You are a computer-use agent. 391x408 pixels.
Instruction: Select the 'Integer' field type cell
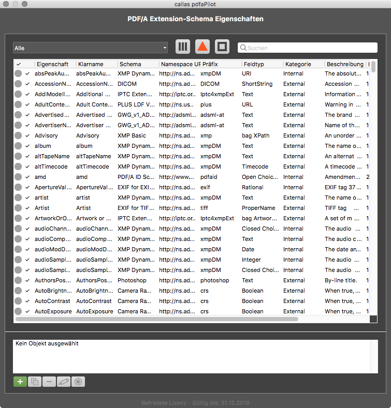(251, 260)
